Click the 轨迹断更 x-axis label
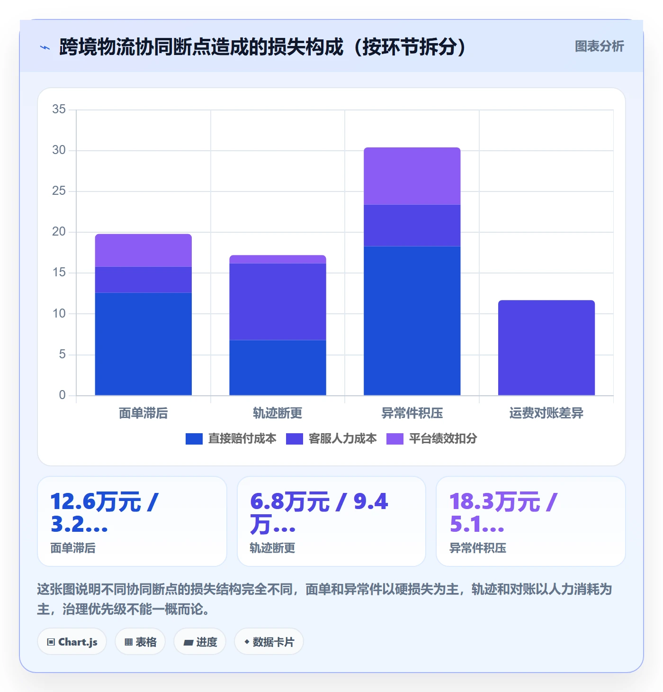Screen dimensions: 663x692 (x=278, y=413)
